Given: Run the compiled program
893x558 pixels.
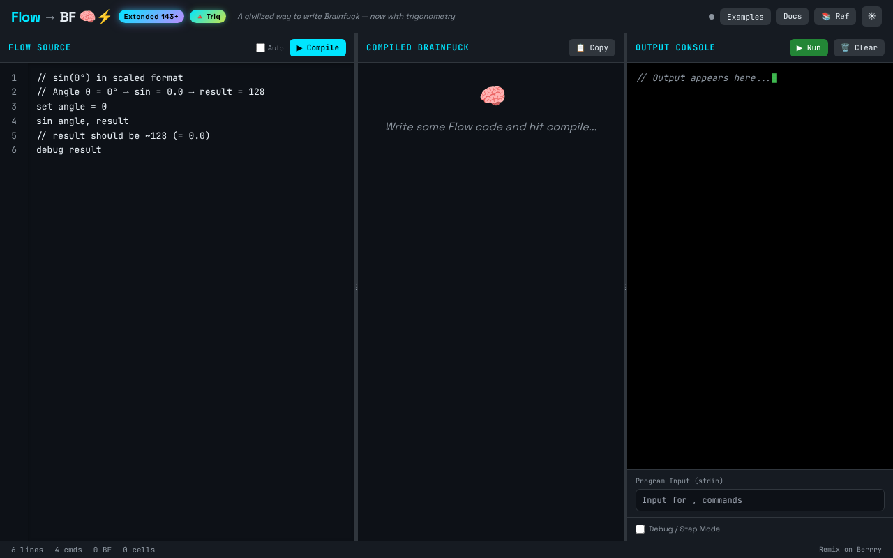Looking at the screenshot, I should (x=809, y=47).
